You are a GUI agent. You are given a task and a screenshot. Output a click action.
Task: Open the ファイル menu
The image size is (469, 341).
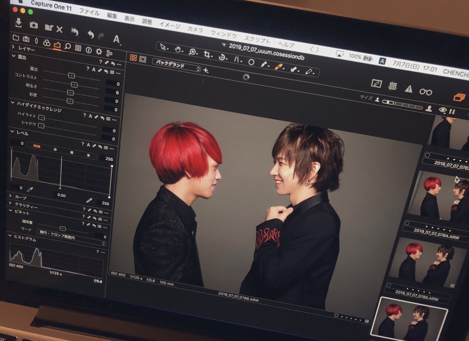click(89, 12)
